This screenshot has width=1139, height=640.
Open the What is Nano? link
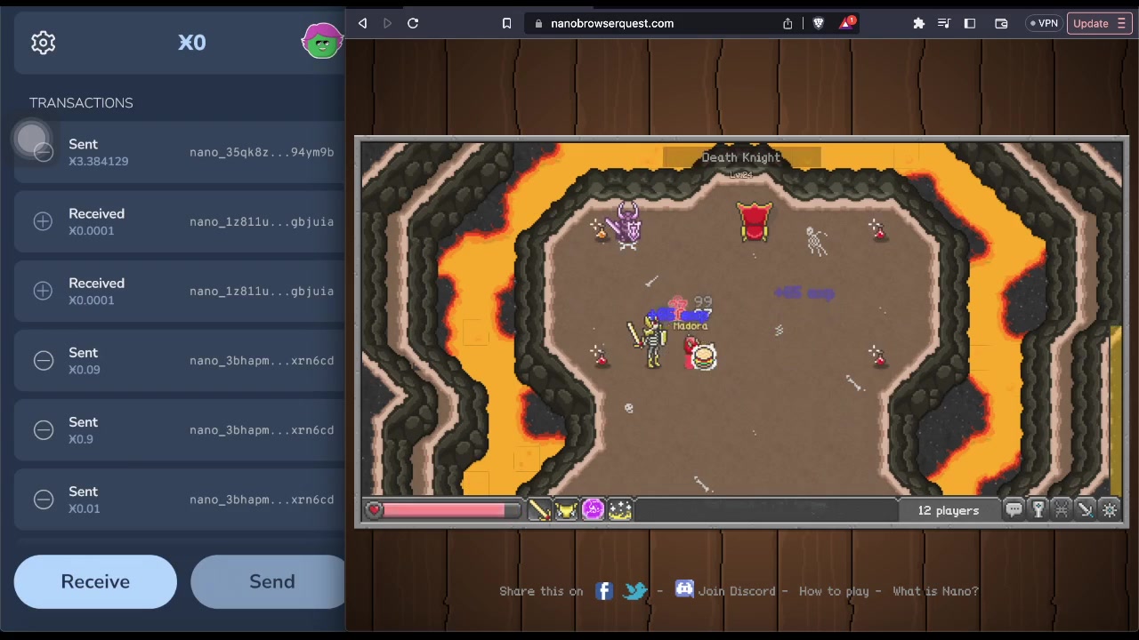(x=935, y=591)
